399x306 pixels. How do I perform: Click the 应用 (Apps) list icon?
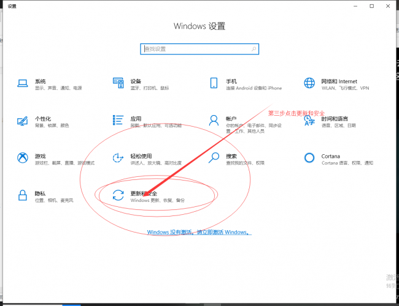coord(118,120)
